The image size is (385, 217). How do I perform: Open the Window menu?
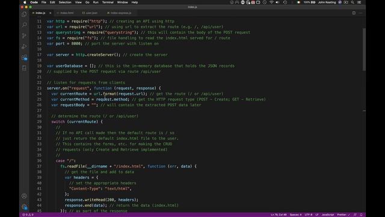(122, 2)
